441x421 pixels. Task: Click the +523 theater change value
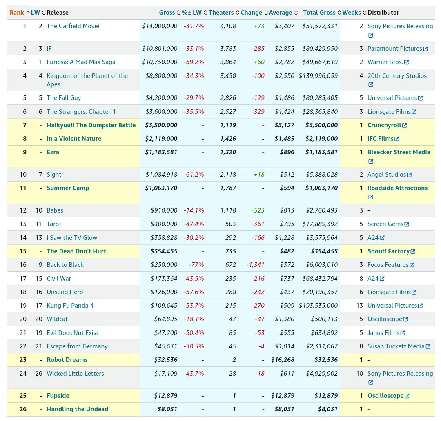pyautogui.click(x=257, y=210)
